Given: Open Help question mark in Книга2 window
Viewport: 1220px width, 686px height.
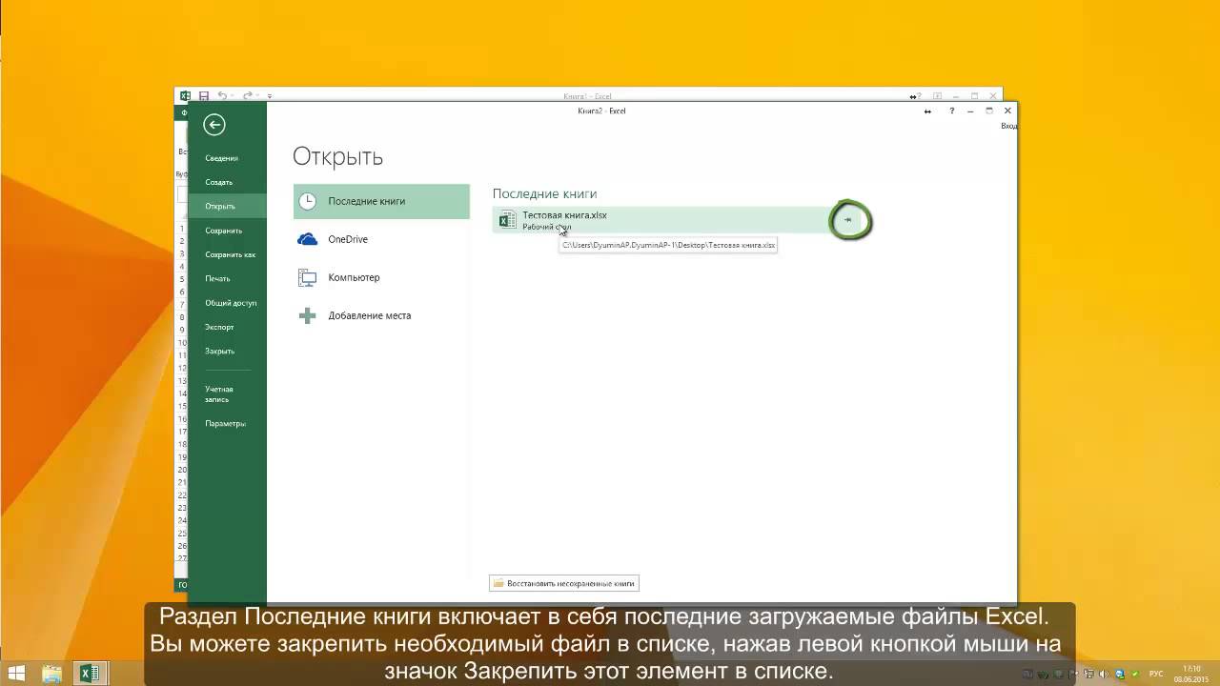Looking at the screenshot, I should pyautogui.click(x=951, y=111).
